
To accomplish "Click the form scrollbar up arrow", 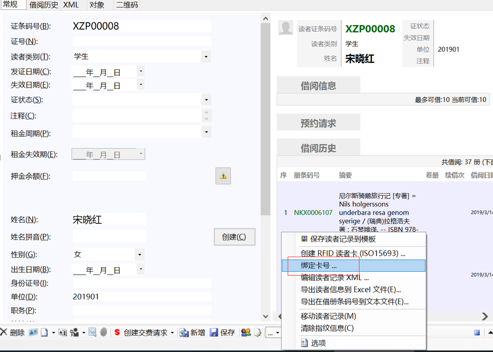I will click(x=266, y=19).
